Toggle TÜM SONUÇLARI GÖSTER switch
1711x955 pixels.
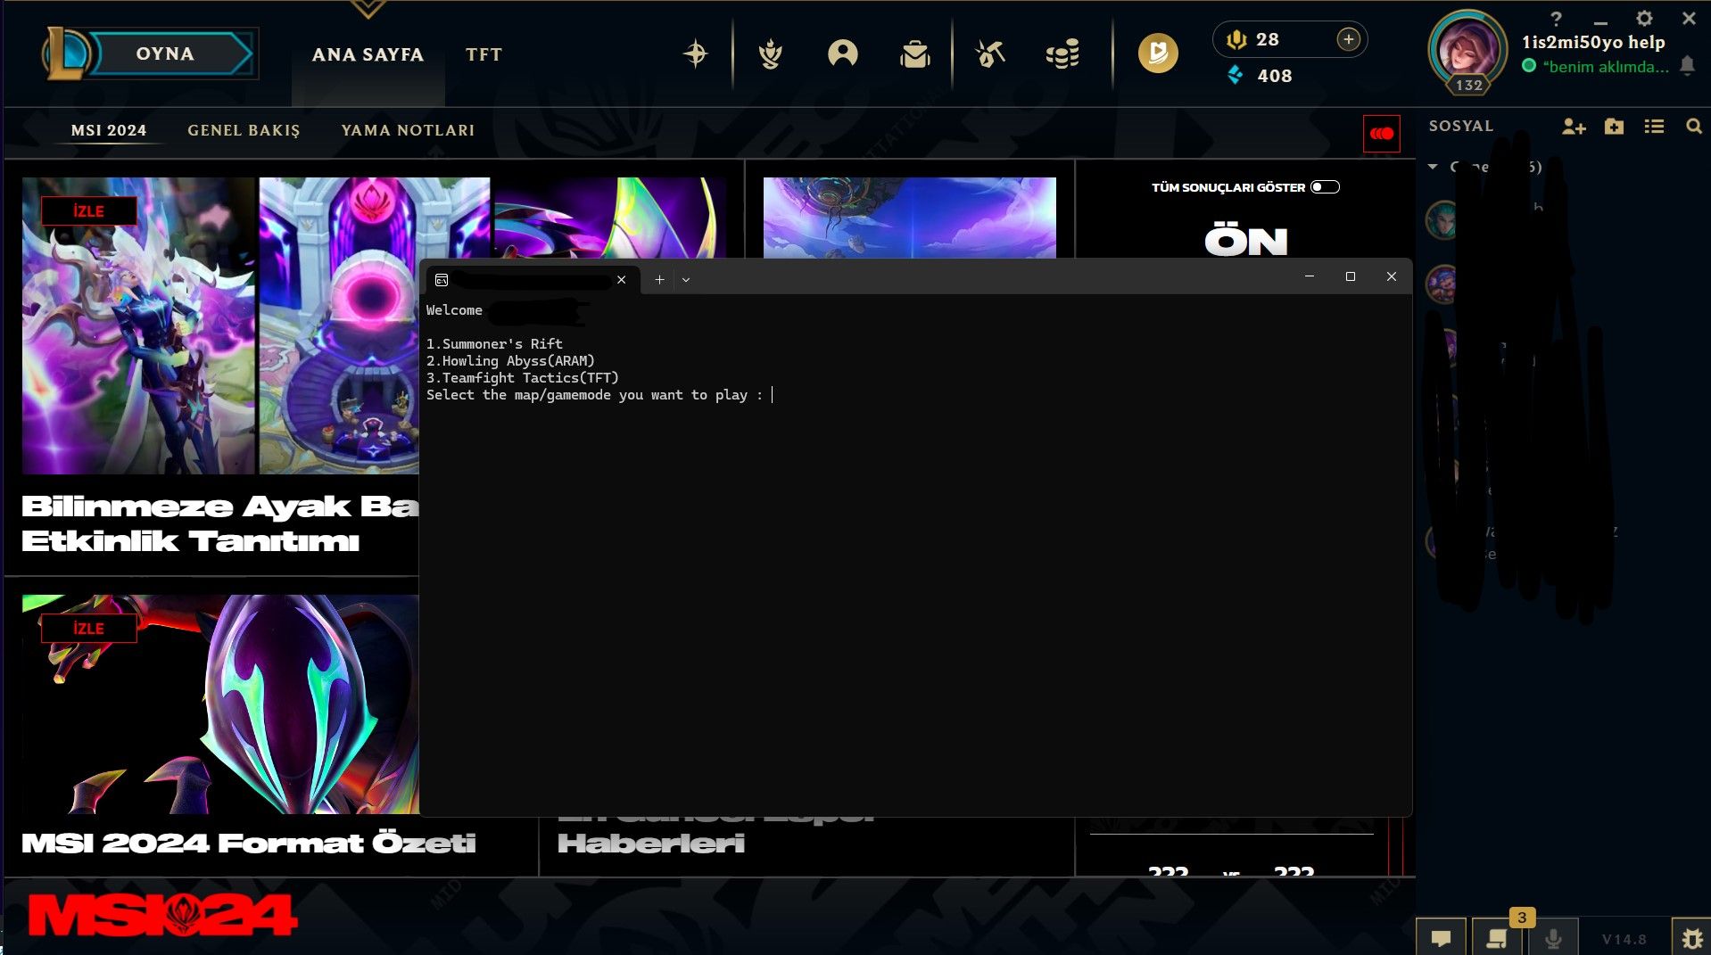[1325, 187]
